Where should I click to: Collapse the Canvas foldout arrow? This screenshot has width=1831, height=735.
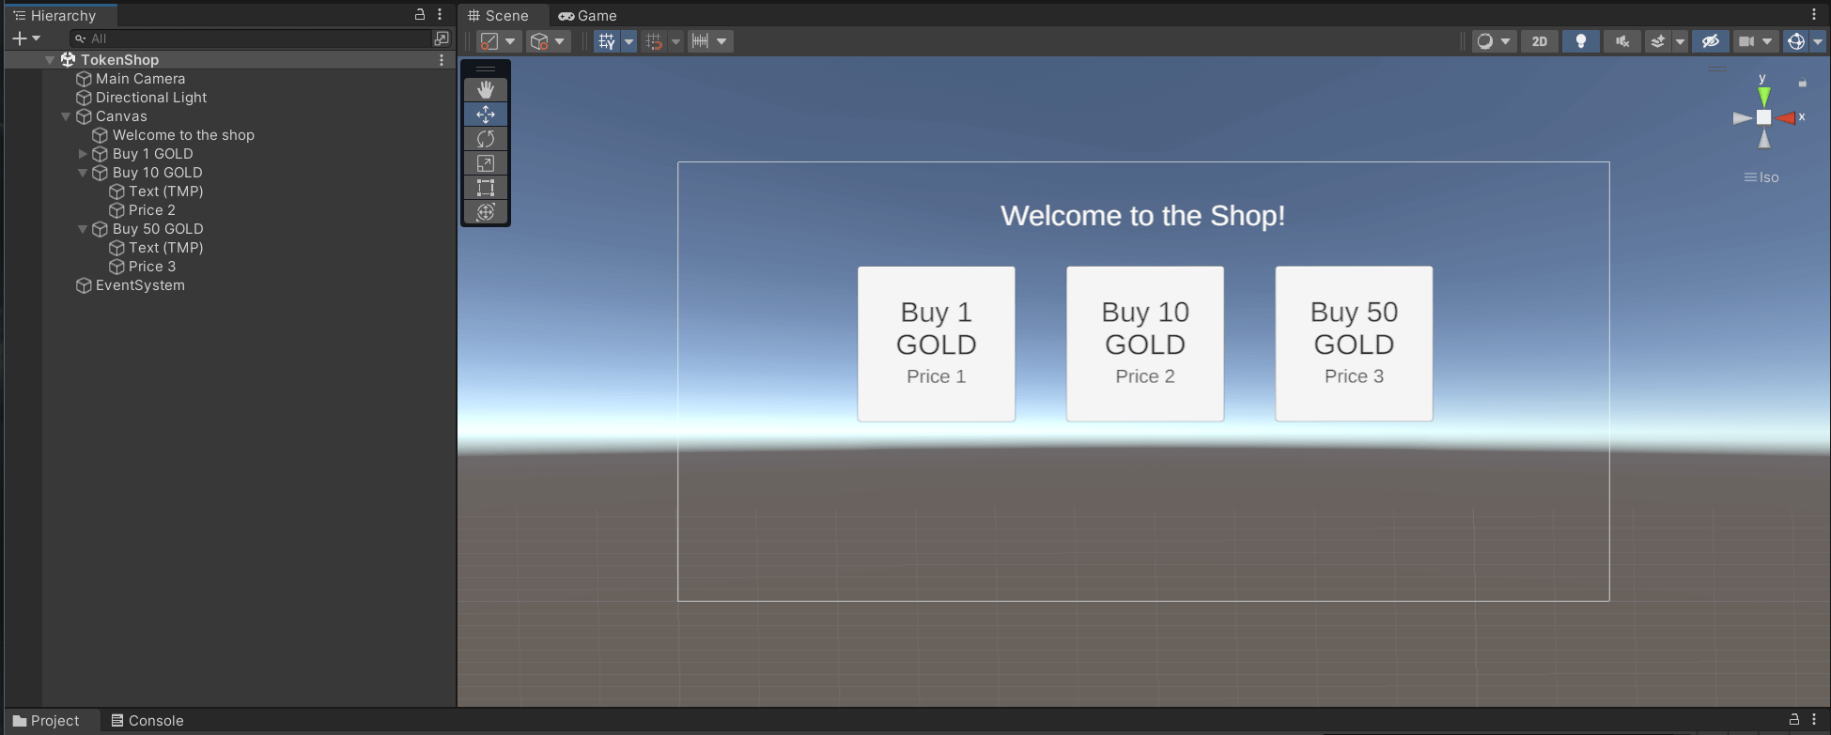66,116
